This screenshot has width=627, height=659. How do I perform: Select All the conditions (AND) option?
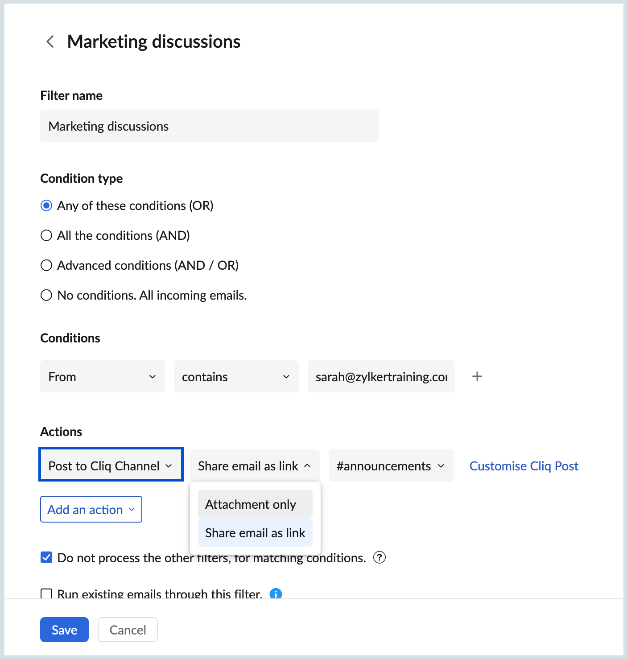click(x=46, y=235)
